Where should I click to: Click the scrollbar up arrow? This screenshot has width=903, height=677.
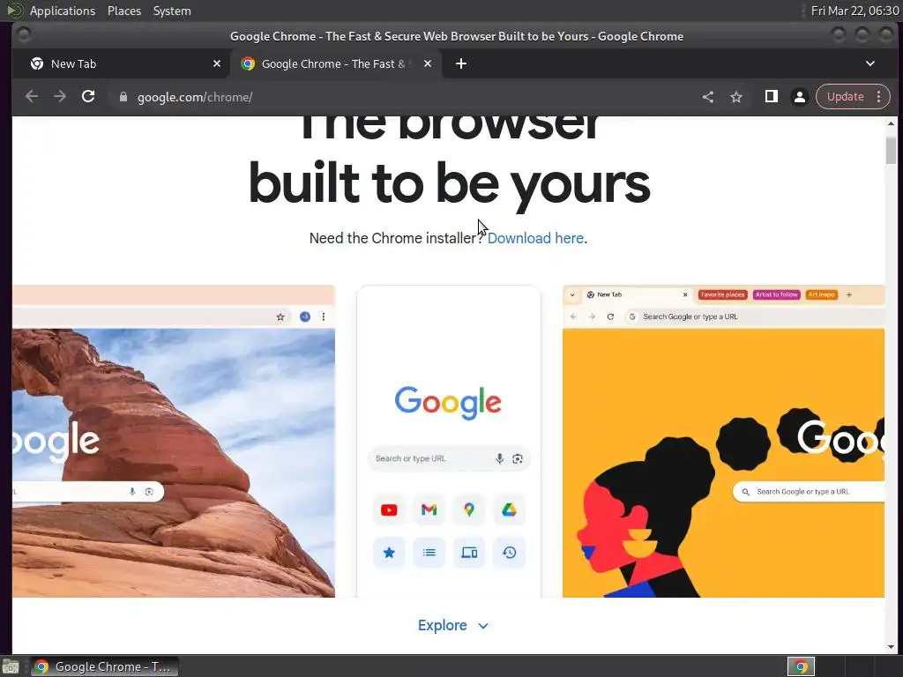(x=891, y=123)
